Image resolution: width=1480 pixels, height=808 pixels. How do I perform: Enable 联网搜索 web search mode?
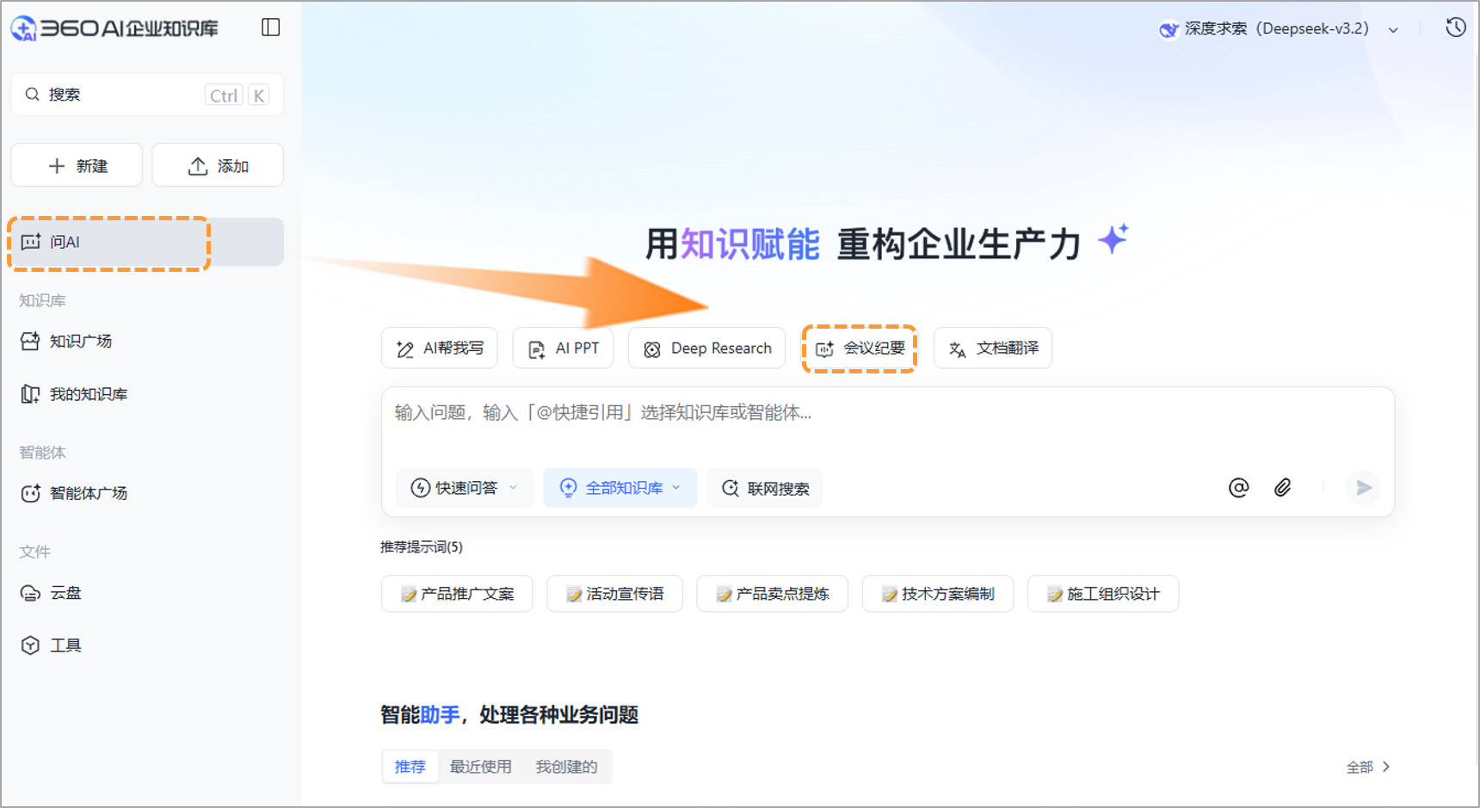tap(764, 488)
